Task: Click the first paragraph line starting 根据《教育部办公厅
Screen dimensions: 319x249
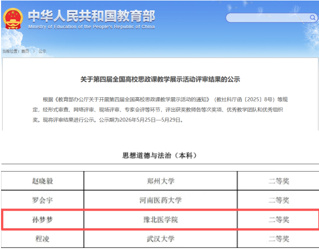Action: click(165, 99)
